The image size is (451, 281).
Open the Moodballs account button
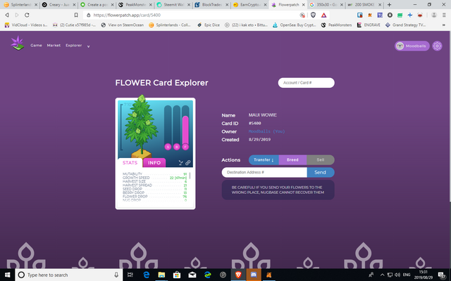tap(412, 46)
